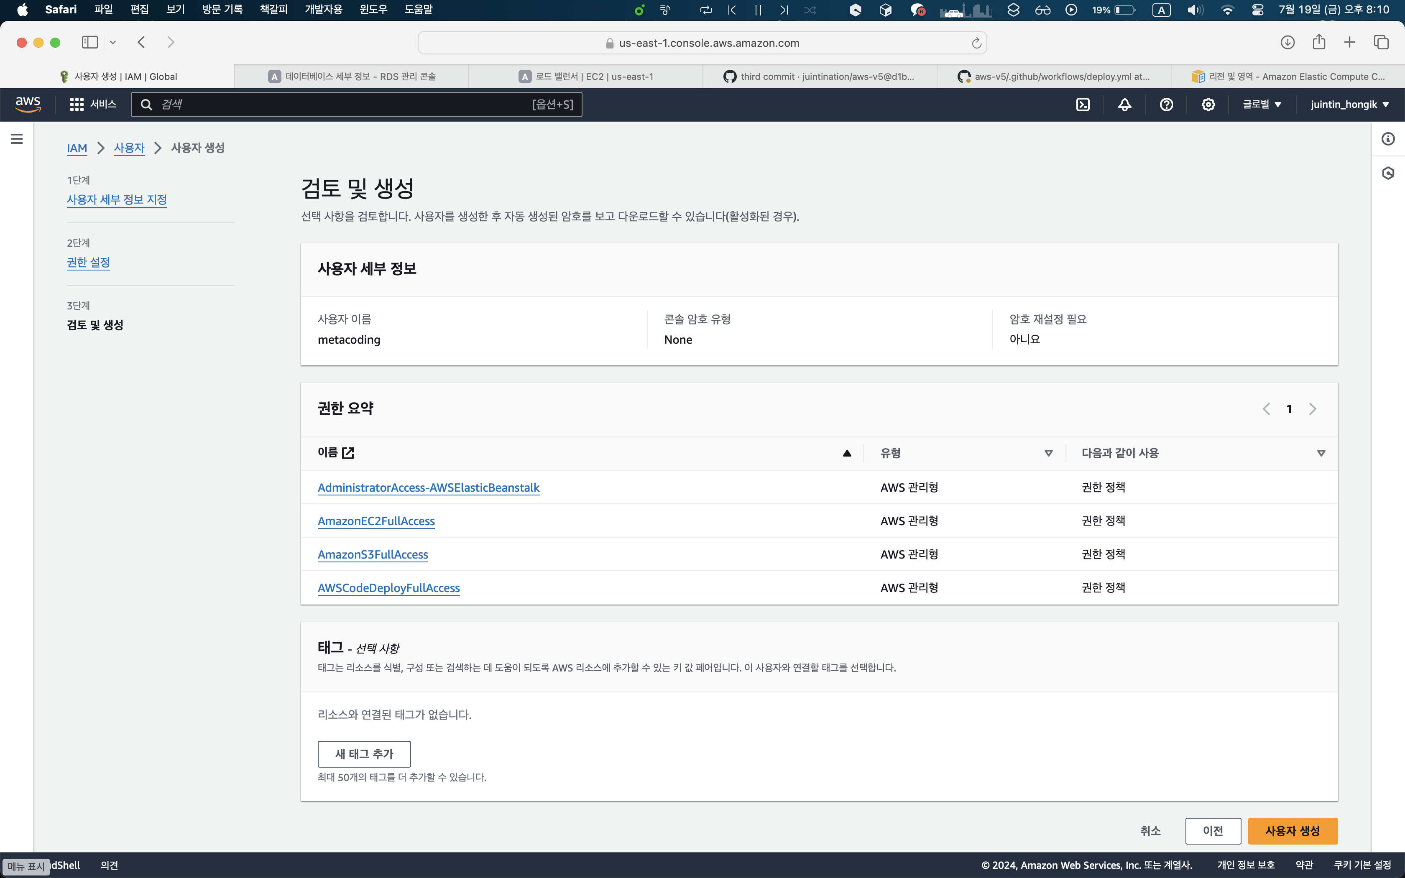Viewport: 1405px width, 878px height.
Task: Reload page using Safari refresh icon
Action: [976, 43]
